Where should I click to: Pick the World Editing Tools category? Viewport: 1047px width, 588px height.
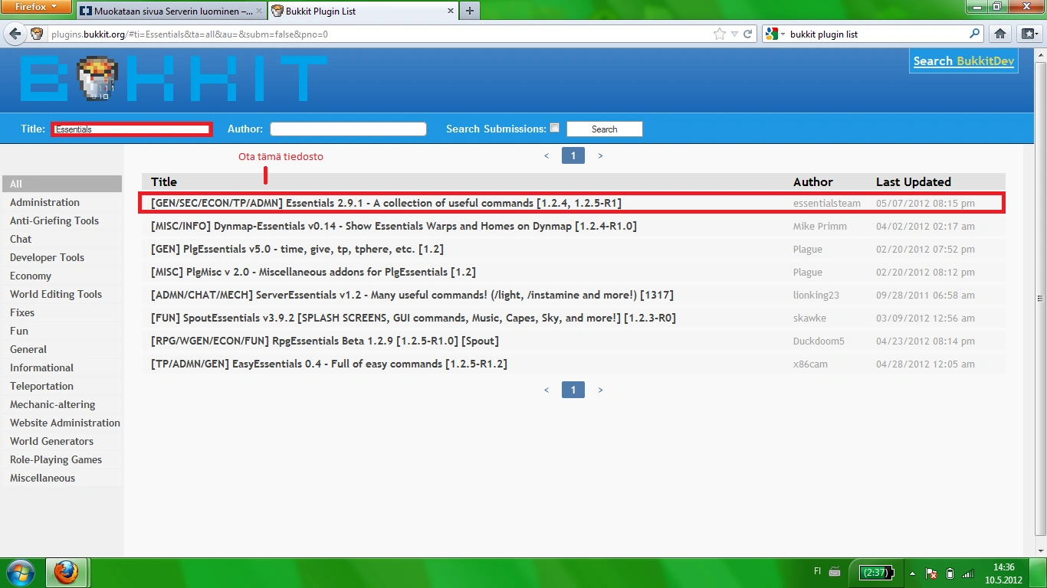62,294
